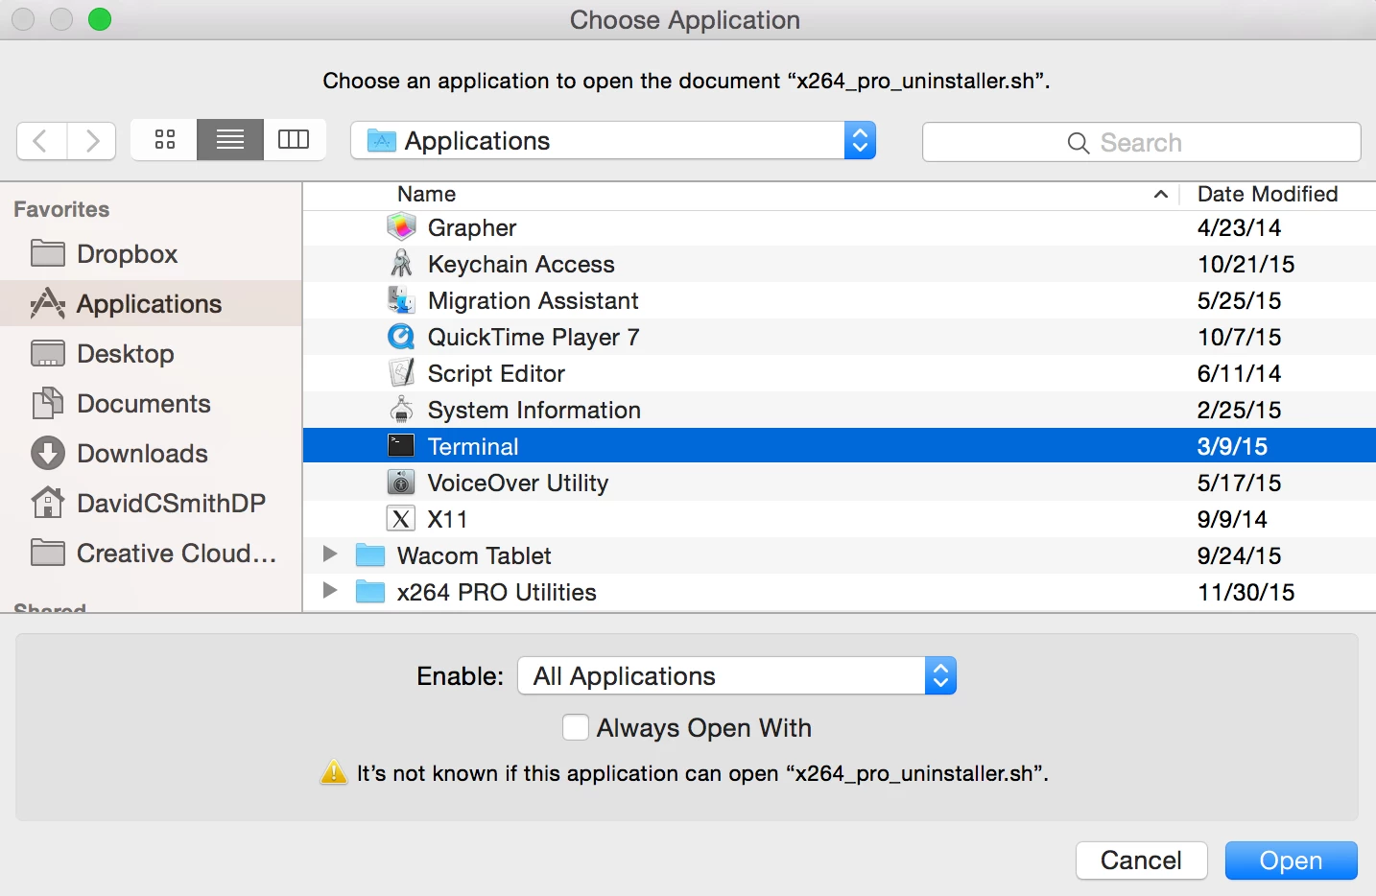Image resolution: width=1376 pixels, height=896 pixels.
Task: Click the Script Editor icon
Action: coord(401,373)
